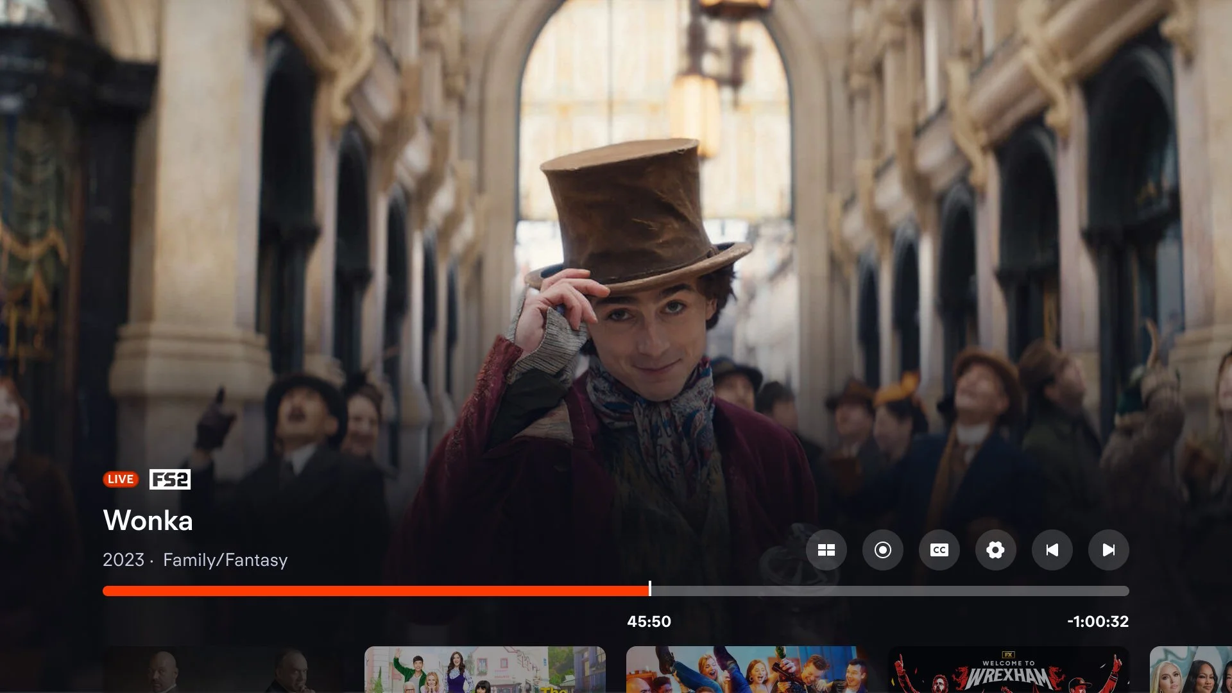Open the party group show thumbnail

click(x=746, y=670)
